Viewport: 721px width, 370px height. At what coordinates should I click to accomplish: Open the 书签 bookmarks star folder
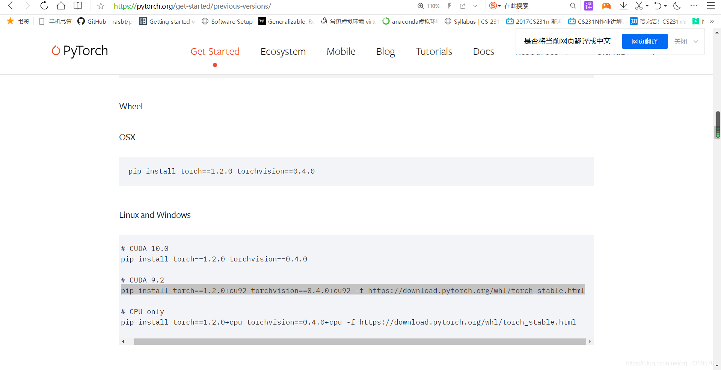[18, 21]
